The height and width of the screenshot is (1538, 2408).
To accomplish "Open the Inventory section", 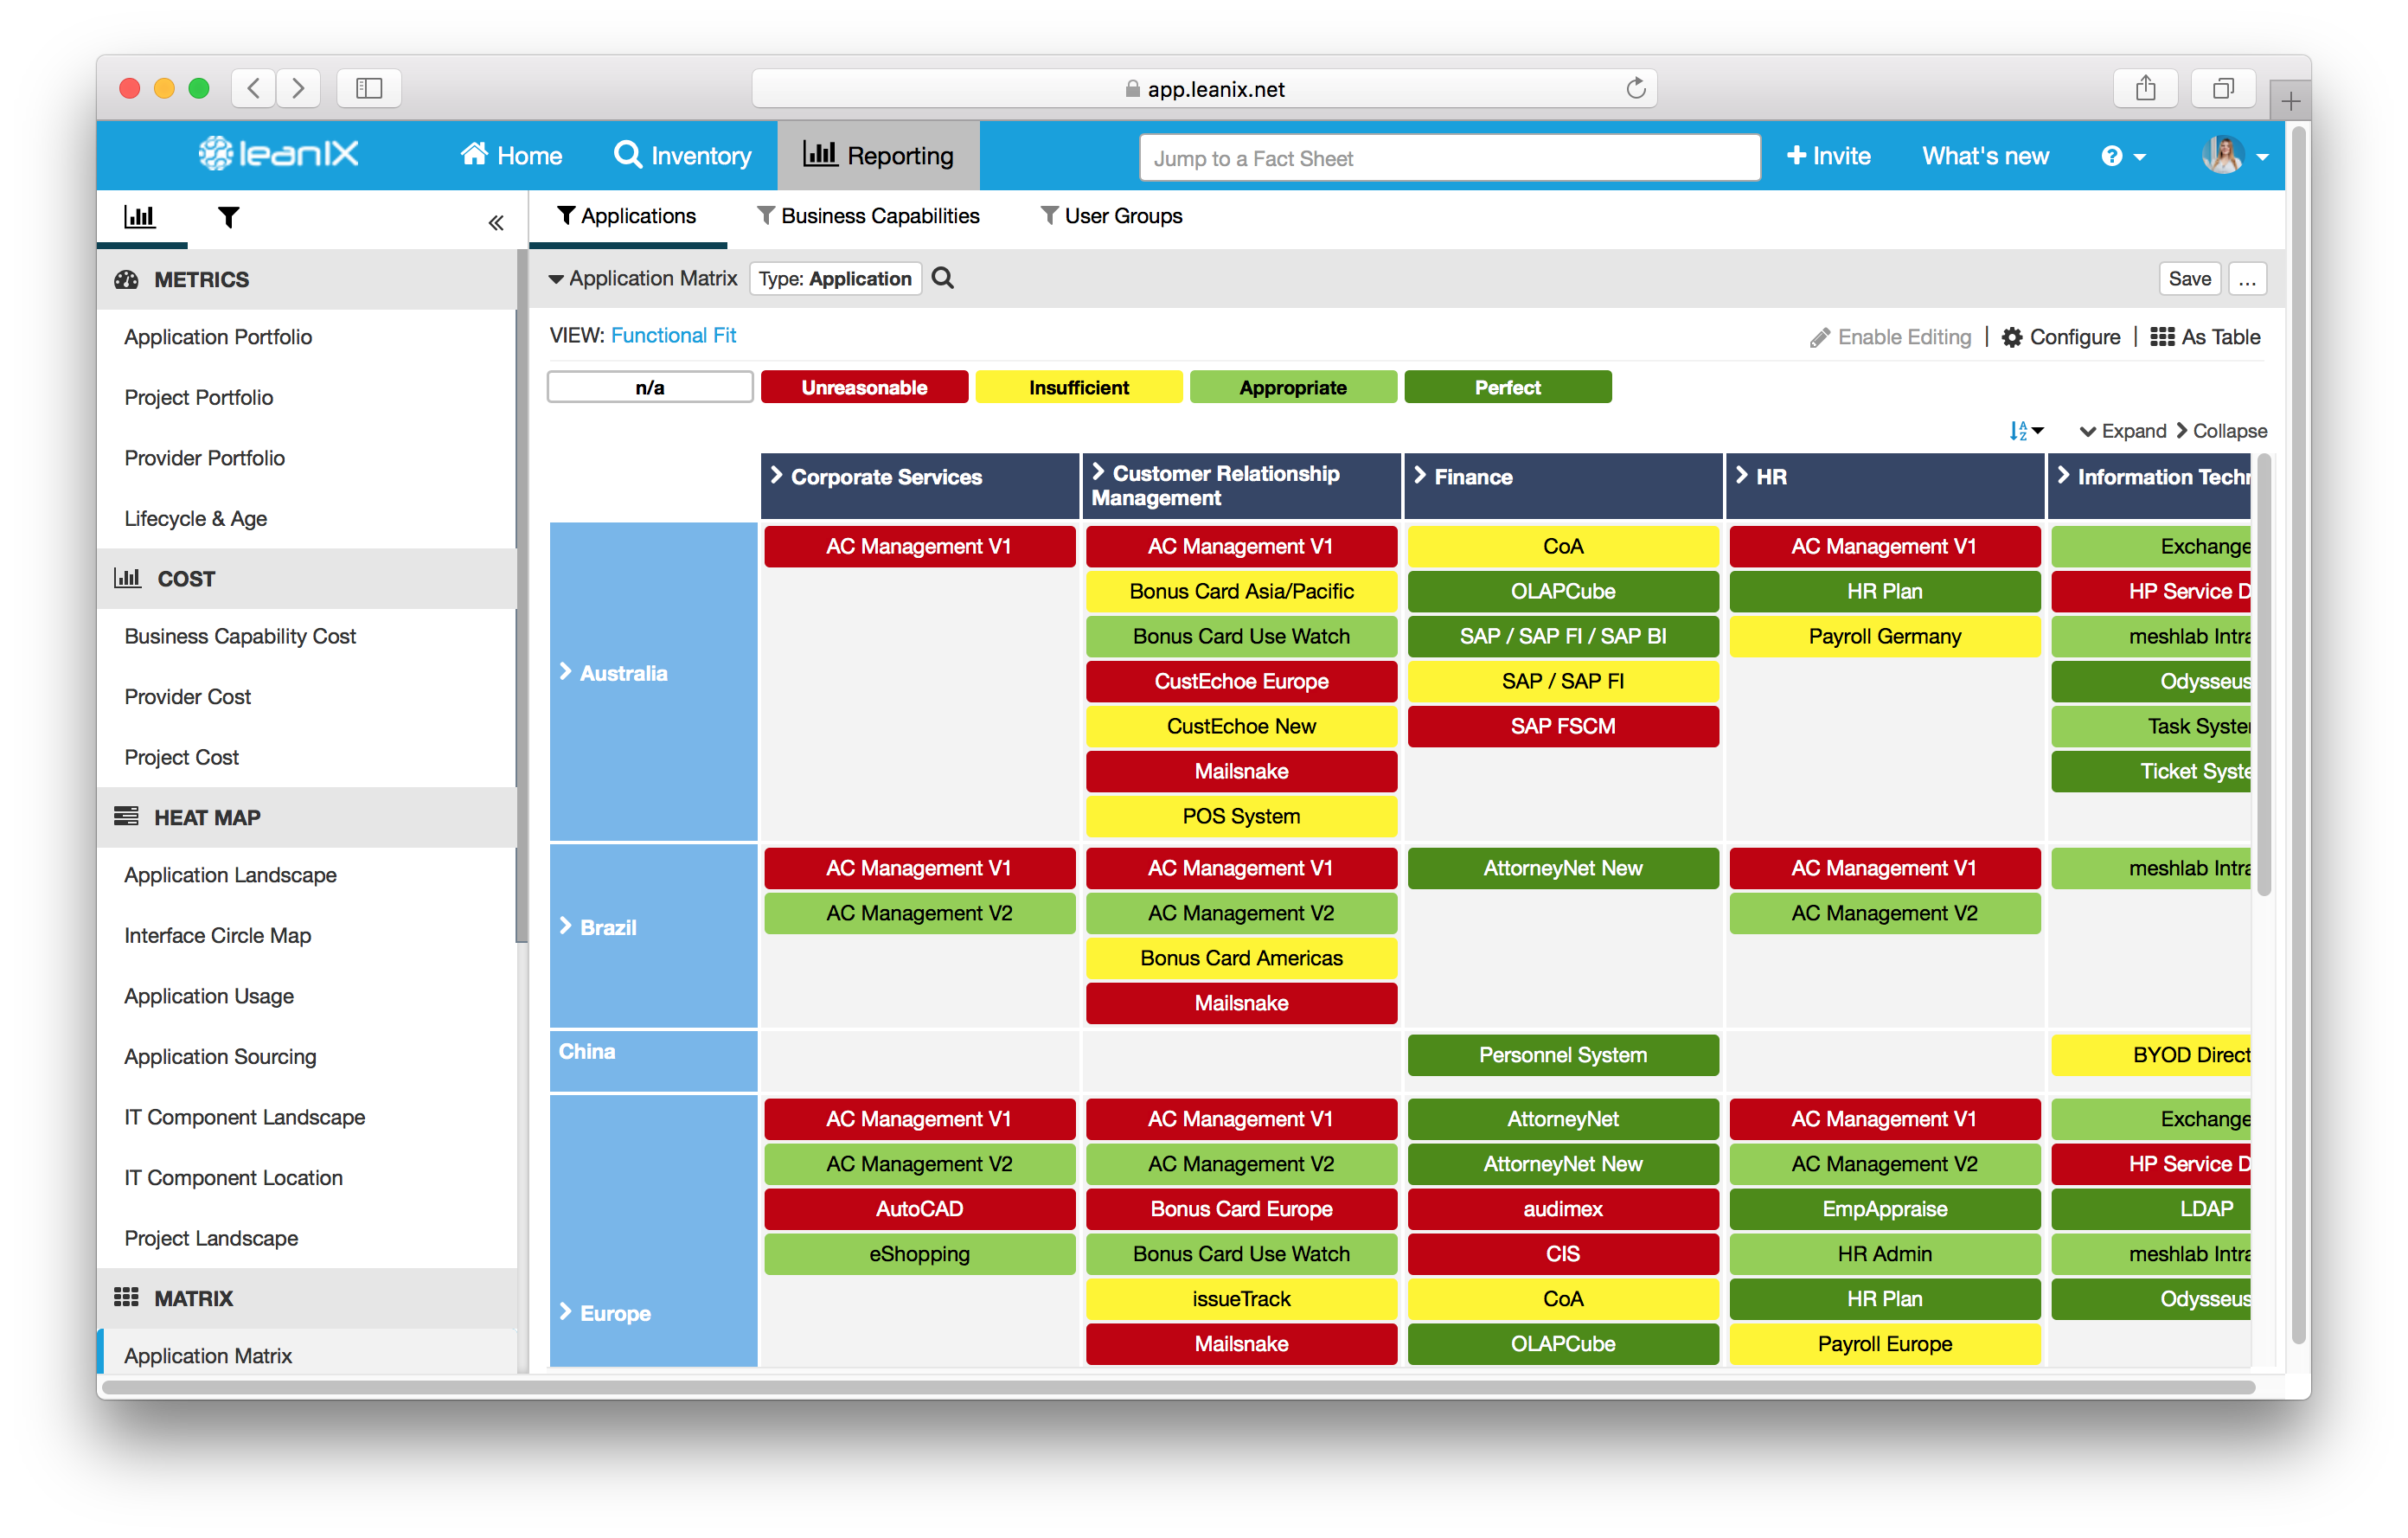I will point(683,155).
